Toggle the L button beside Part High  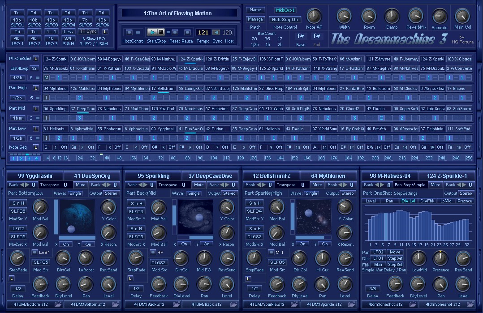tap(36, 88)
